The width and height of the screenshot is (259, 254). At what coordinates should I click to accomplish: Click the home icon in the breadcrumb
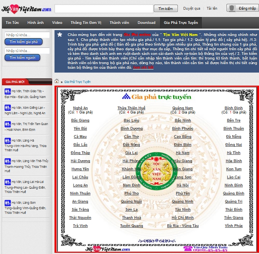[57, 81]
